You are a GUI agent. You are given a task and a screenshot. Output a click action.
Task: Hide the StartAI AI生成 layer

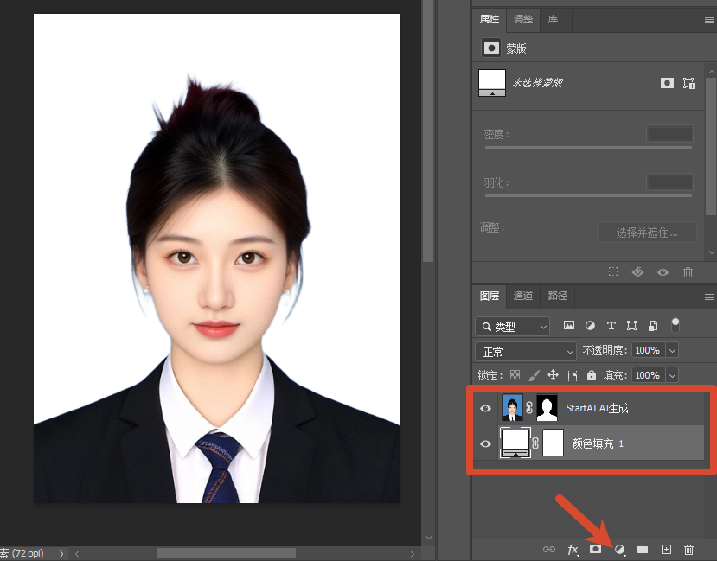(x=485, y=408)
